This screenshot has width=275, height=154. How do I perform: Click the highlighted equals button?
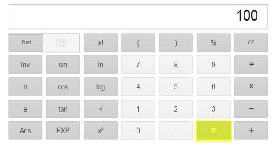[214, 131]
